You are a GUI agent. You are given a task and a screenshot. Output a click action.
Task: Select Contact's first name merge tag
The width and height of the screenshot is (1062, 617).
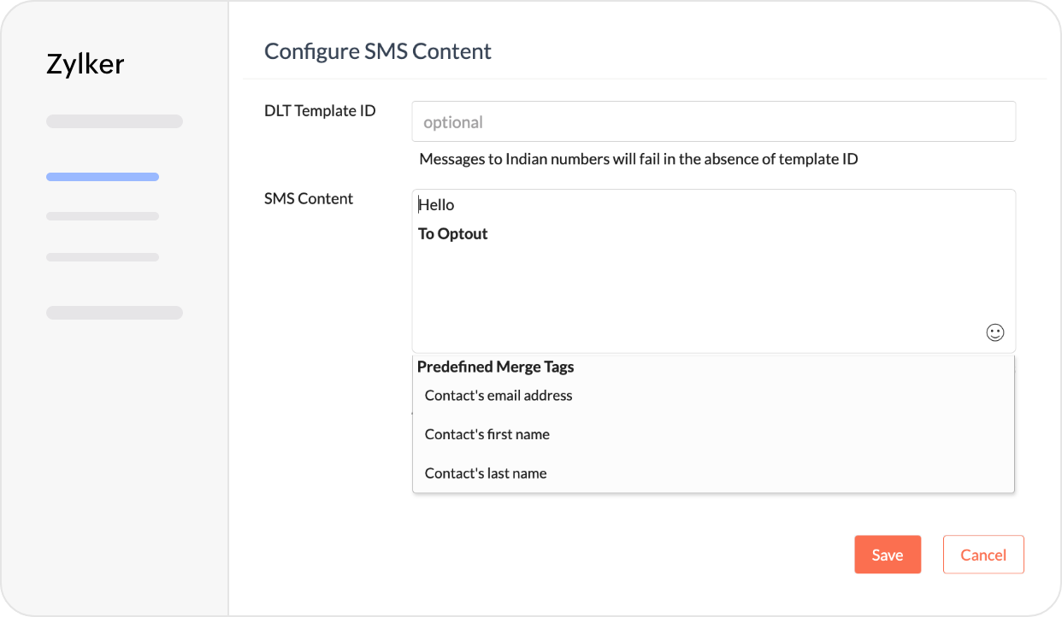coord(487,434)
